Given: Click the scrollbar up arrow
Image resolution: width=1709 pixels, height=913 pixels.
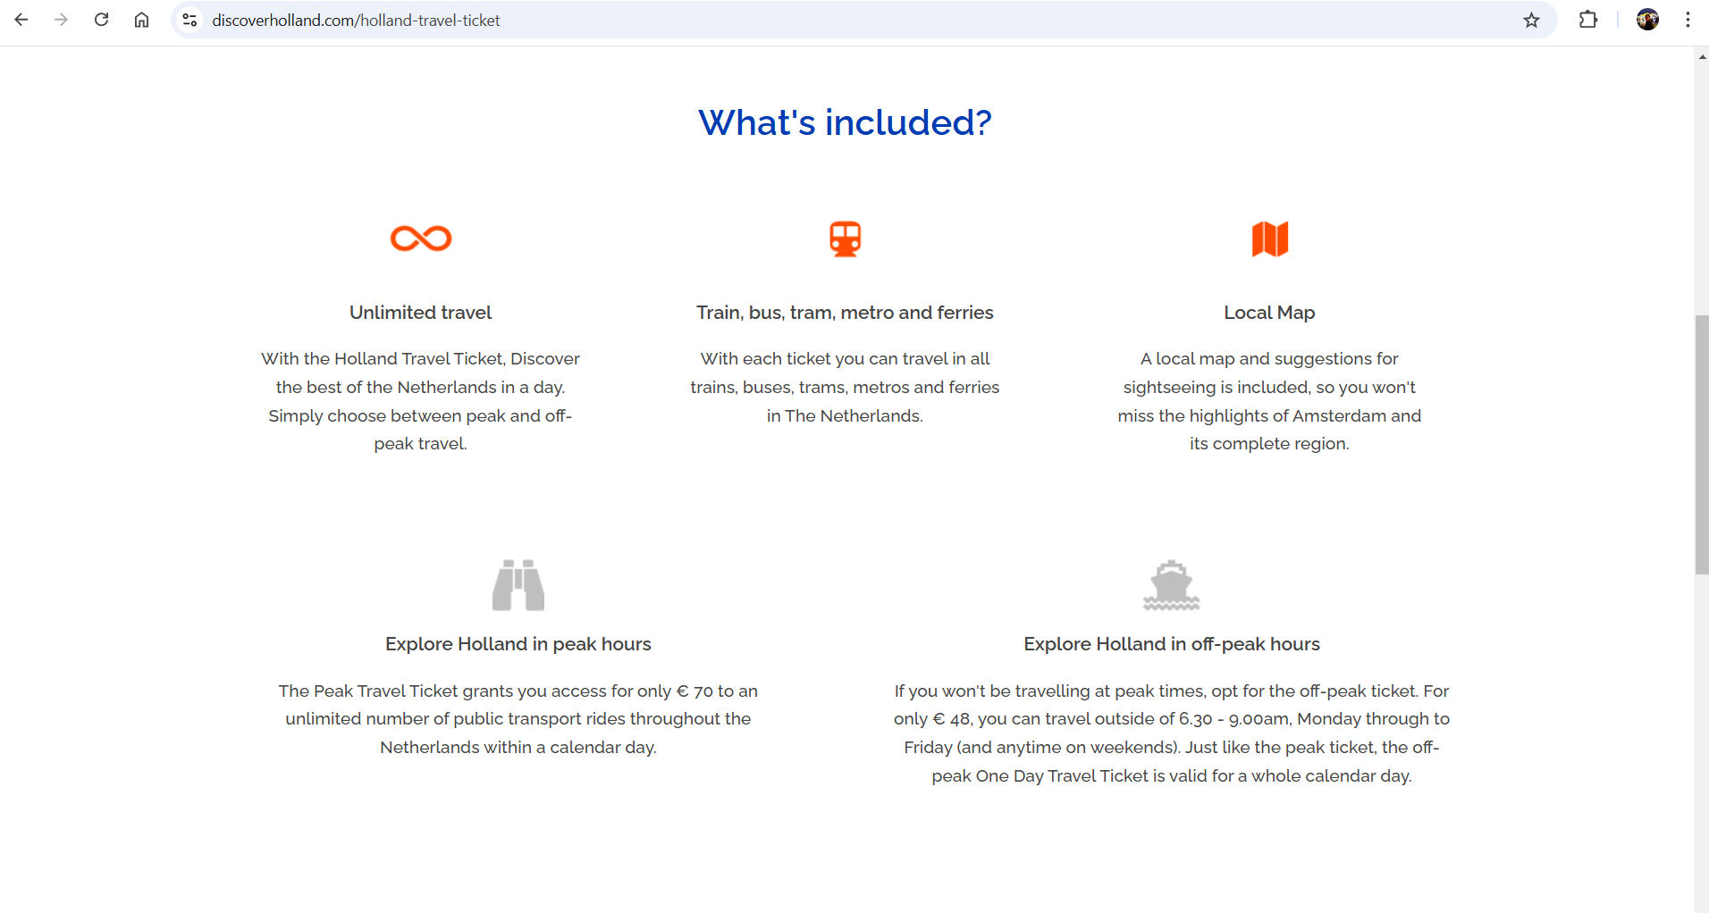Looking at the screenshot, I should click(1702, 56).
